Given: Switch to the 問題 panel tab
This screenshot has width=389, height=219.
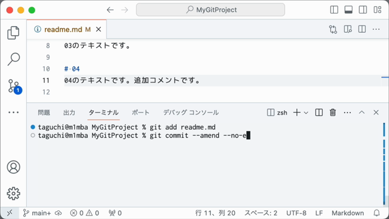Looking at the screenshot, I should (44, 113).
